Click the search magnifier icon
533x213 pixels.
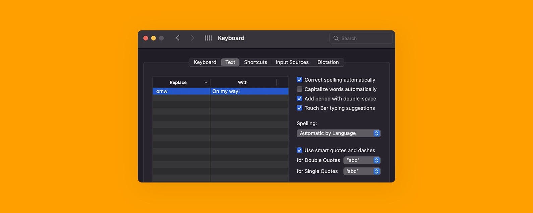(336, 38)
